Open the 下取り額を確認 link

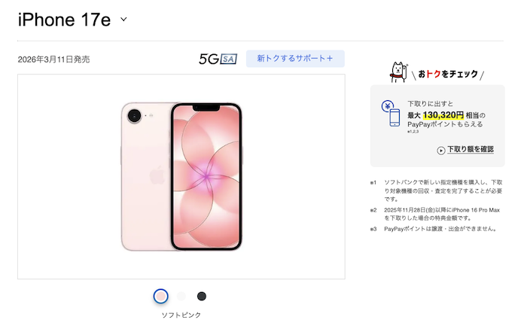tap(471, 149)
